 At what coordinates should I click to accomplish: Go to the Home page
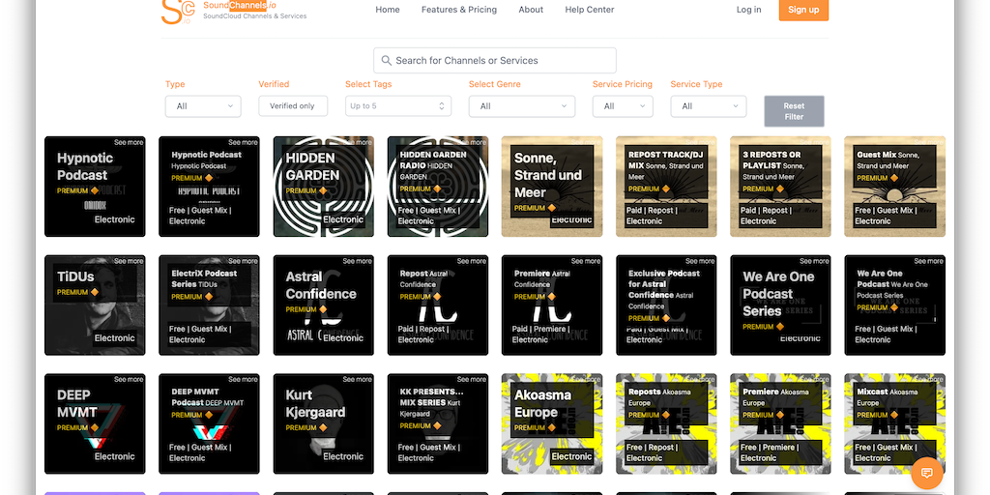point(388,10)
